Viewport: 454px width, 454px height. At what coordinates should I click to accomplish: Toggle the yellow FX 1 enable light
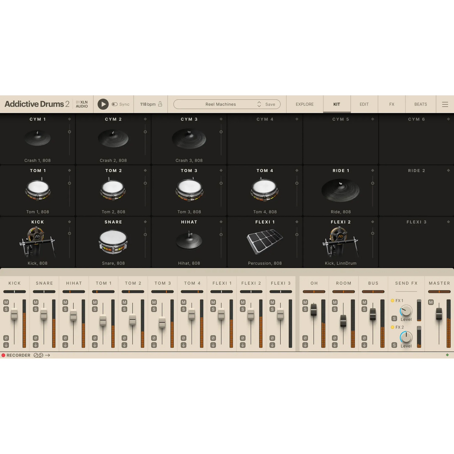click(x=392, y=300)
